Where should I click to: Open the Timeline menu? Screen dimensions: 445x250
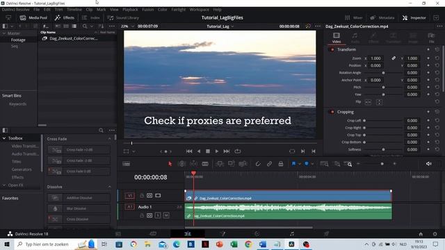point(74,9)
